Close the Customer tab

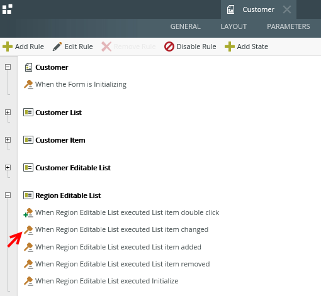tap(287, 9)
